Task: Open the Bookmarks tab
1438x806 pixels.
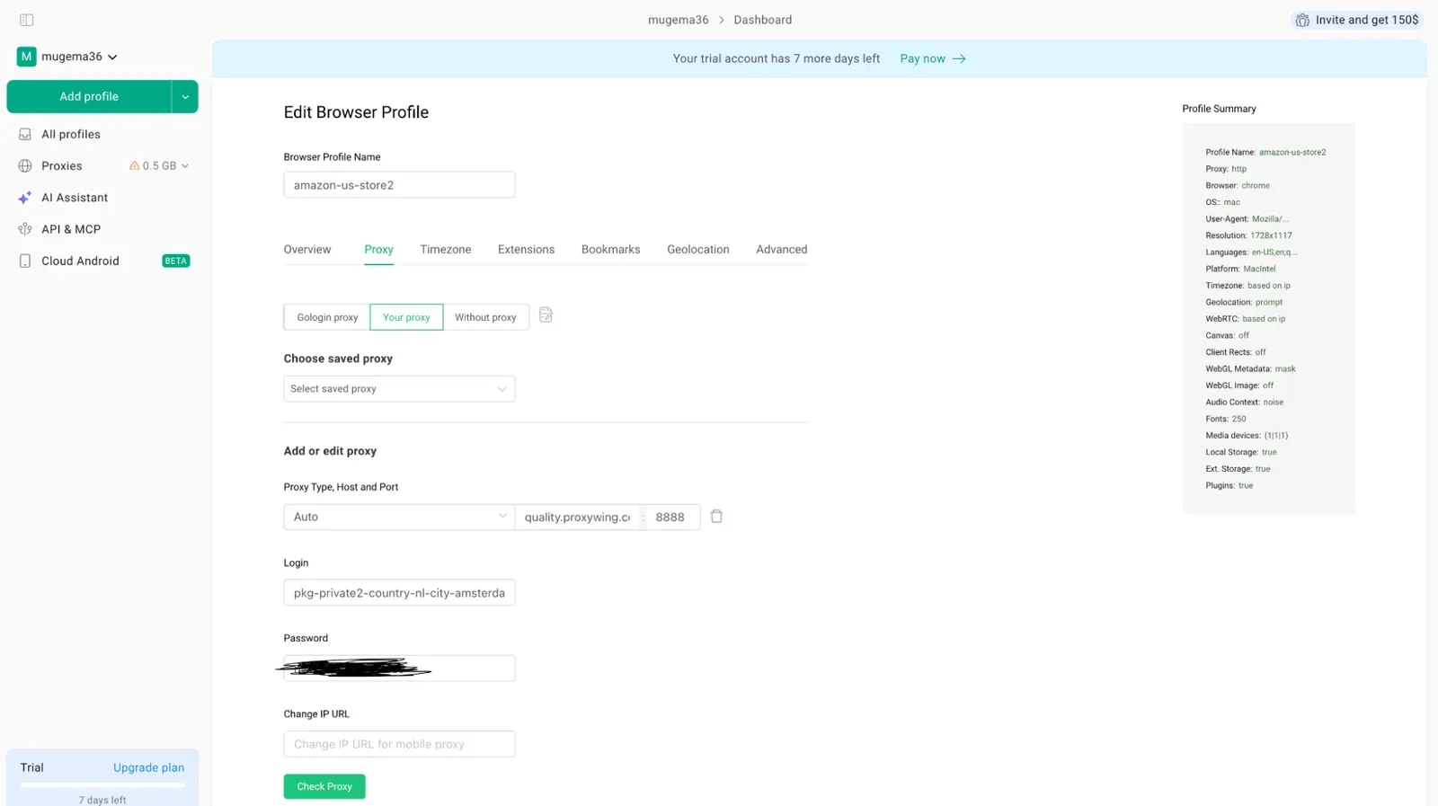Action: click(x=610, y=250)
